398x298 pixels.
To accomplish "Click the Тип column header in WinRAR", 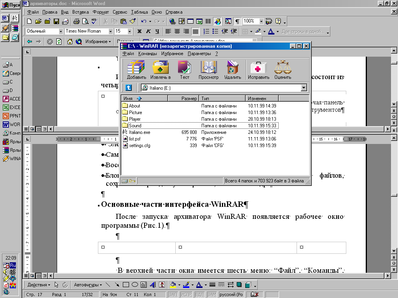I will pyautogui.click(x=222, y=98).
